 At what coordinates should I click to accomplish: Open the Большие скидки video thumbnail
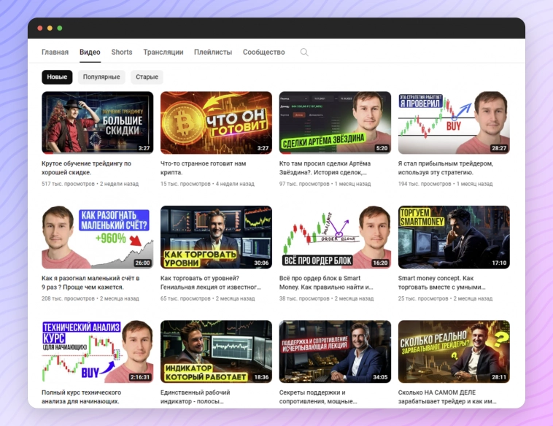pyautogui.click(x=97, y=123)
